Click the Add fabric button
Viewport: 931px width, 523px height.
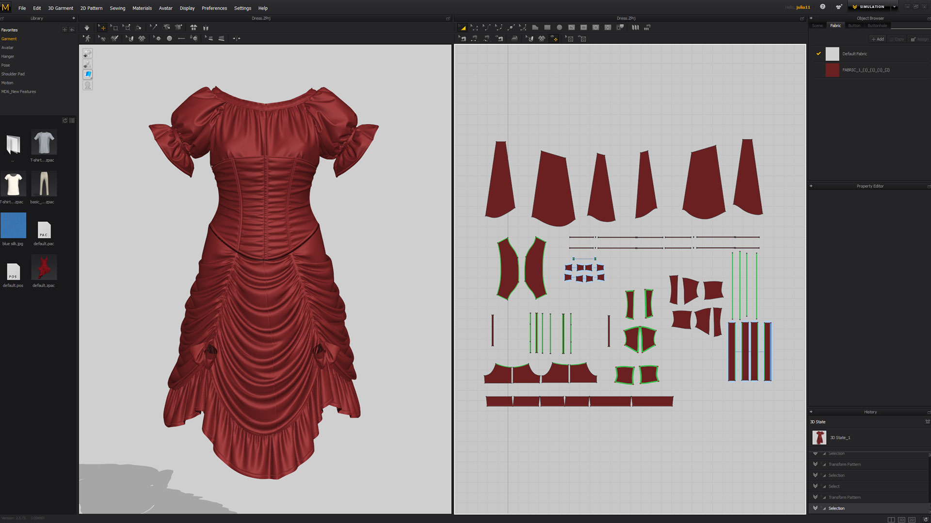tap(878, 39)
